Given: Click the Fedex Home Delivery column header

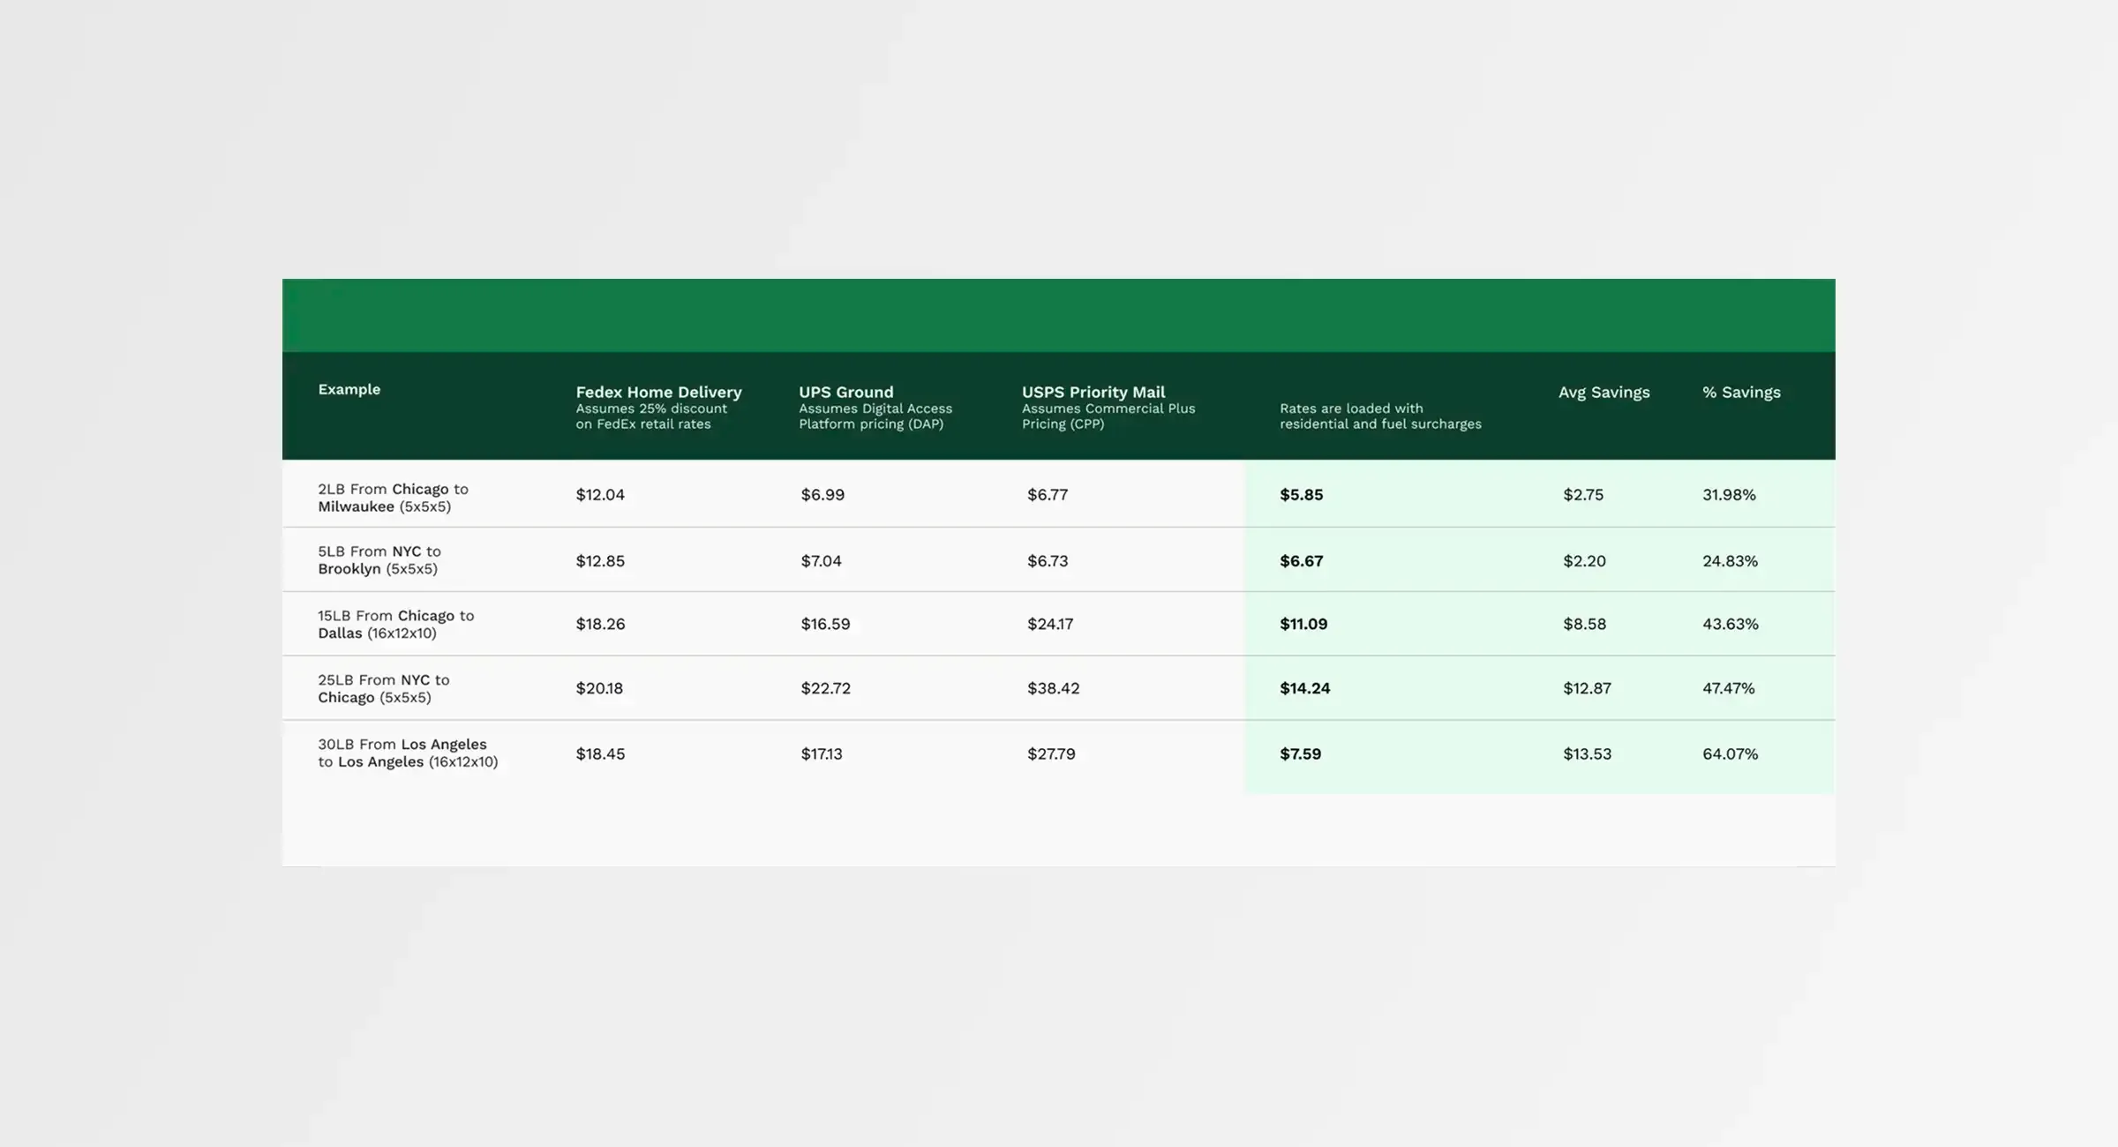Looking at the screenshot, I should point(658,392).
